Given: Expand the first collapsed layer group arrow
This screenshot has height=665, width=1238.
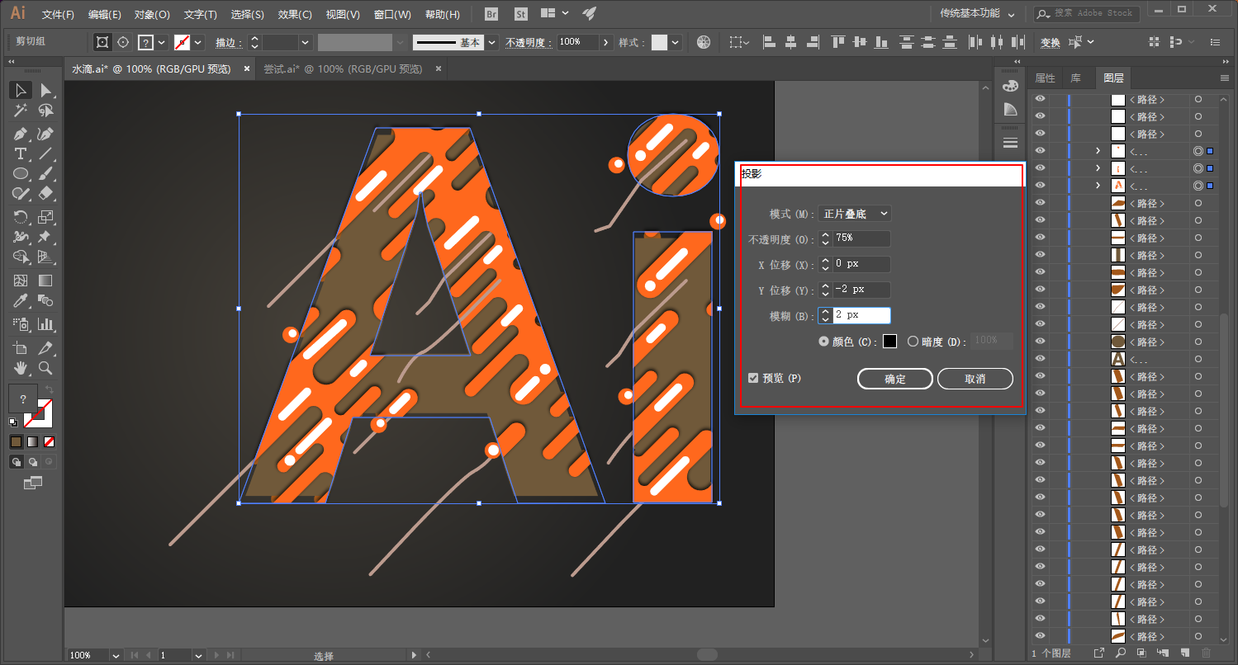Looking at the screenshot, I should (x=1098, y=151).
